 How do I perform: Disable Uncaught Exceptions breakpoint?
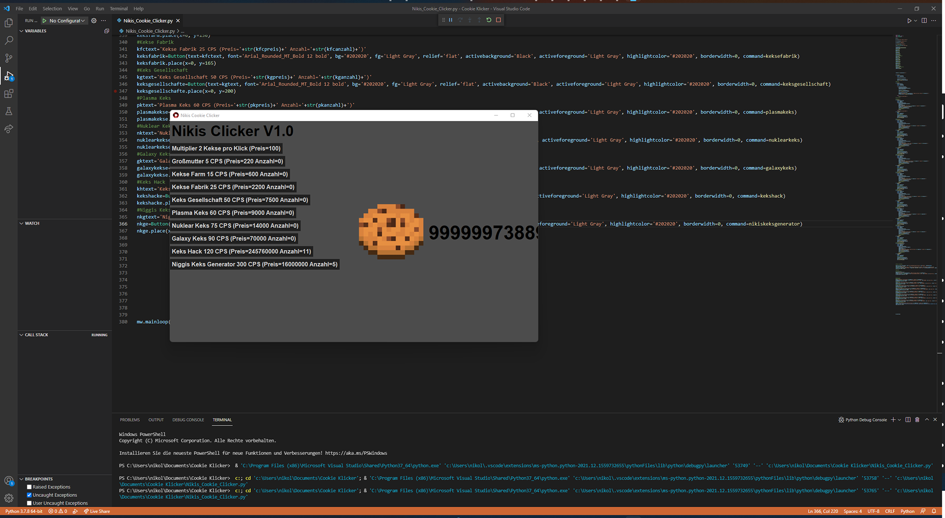pos(29,495)
